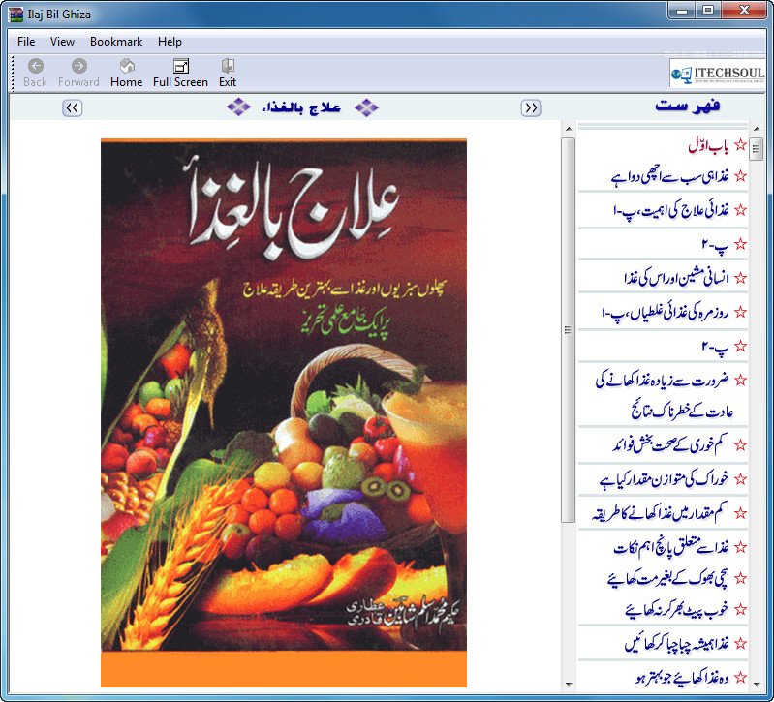
Task: Click star beside 'کم مقدار میں غذا کھانے کا طریقہ'
Action: pyautogui.click(x=740, y=513)
